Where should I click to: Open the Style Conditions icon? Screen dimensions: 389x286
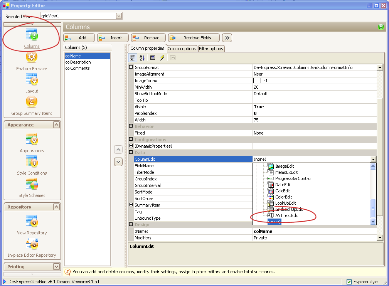point(32,161)
